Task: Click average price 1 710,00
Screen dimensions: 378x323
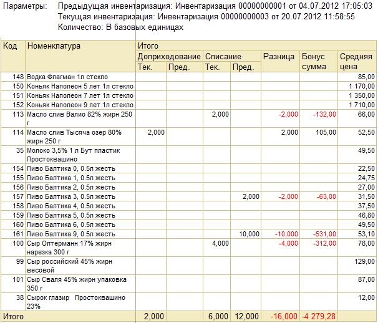Action: click(362, 105)
